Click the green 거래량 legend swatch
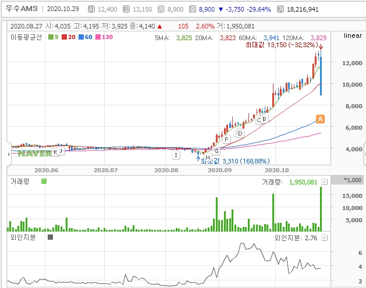366x288 pixels. click(x=44, y=182)
